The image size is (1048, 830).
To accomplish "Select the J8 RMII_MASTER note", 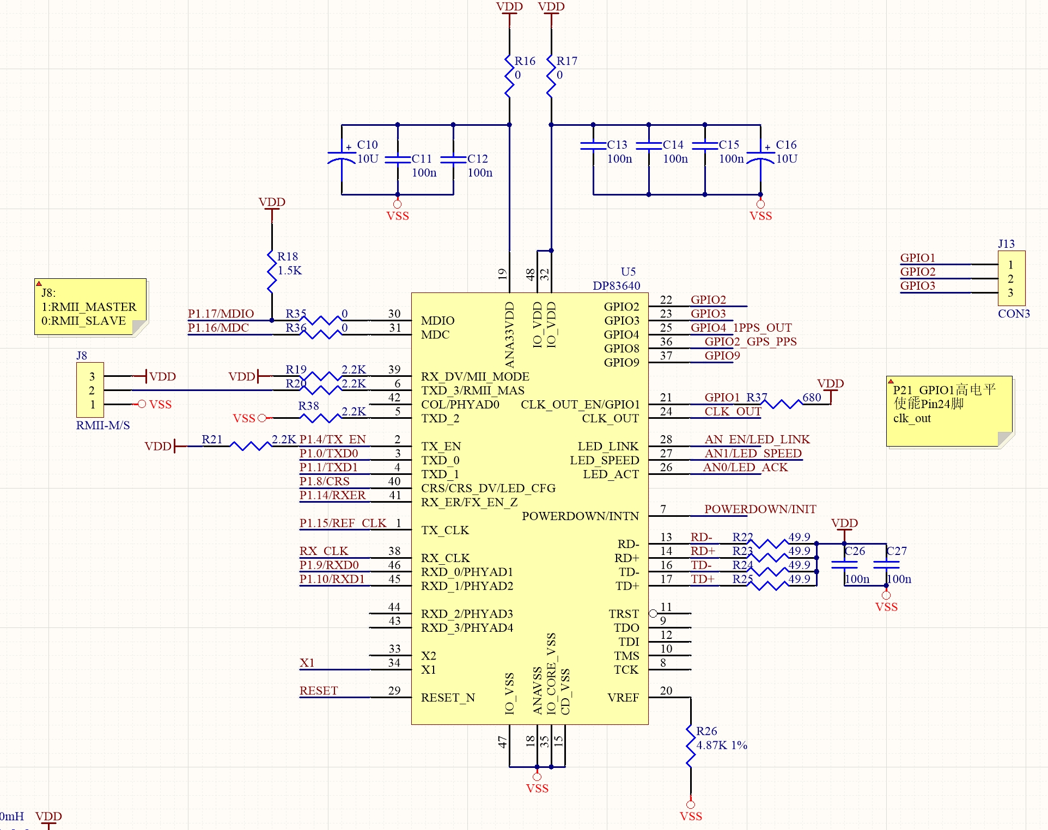I will point(91,308).
